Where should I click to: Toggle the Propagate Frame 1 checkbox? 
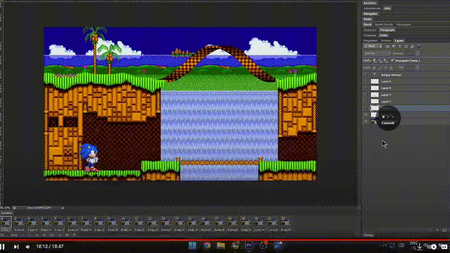(392, 61)
